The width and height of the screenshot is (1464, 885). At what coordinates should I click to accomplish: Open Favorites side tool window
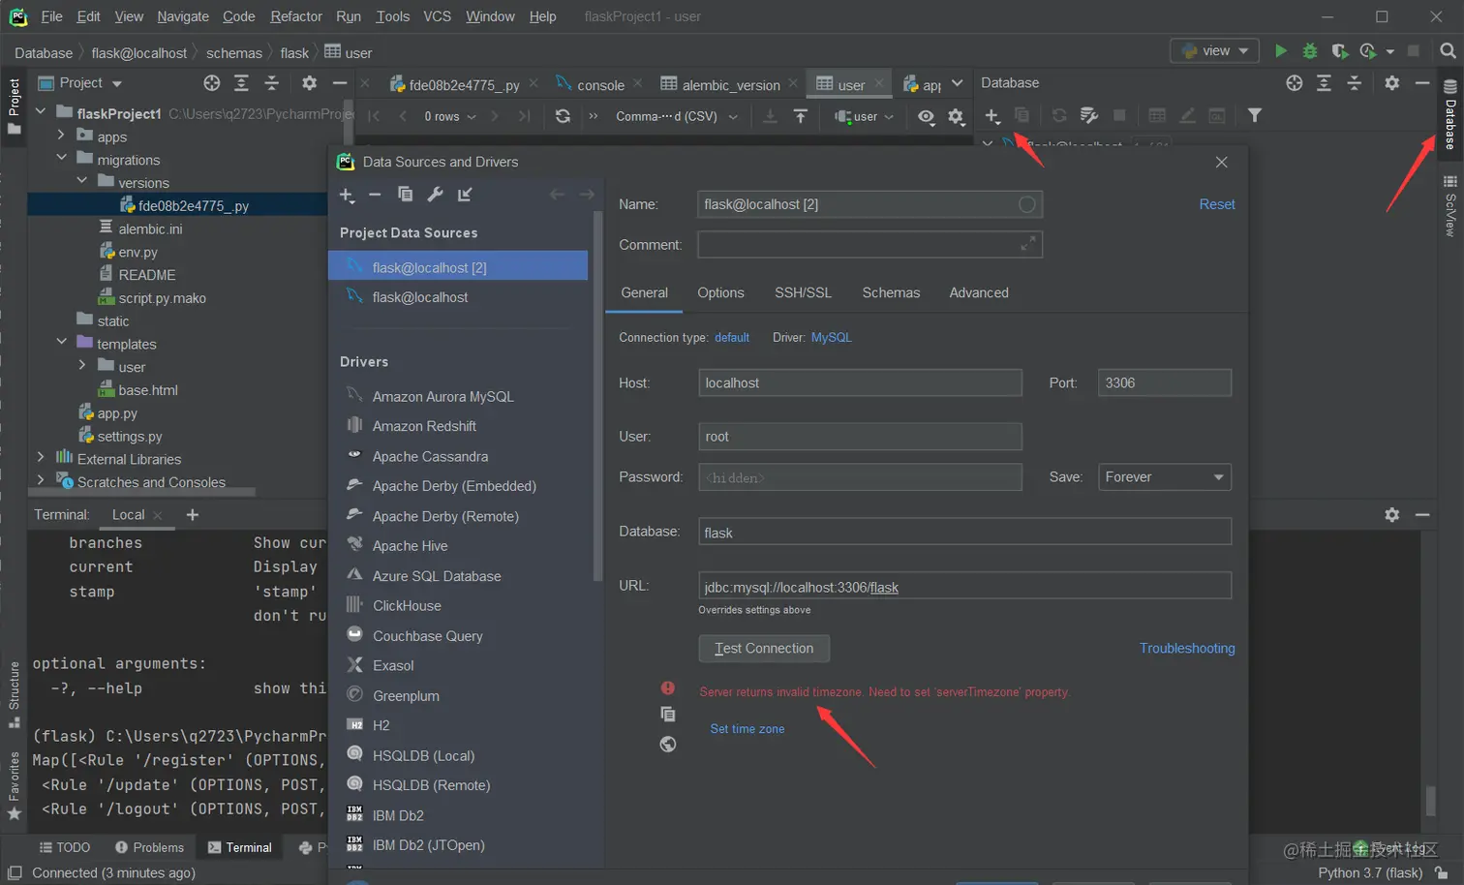coord(14,786)
